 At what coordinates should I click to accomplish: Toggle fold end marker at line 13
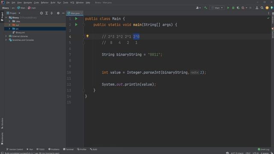coord(83,90)
